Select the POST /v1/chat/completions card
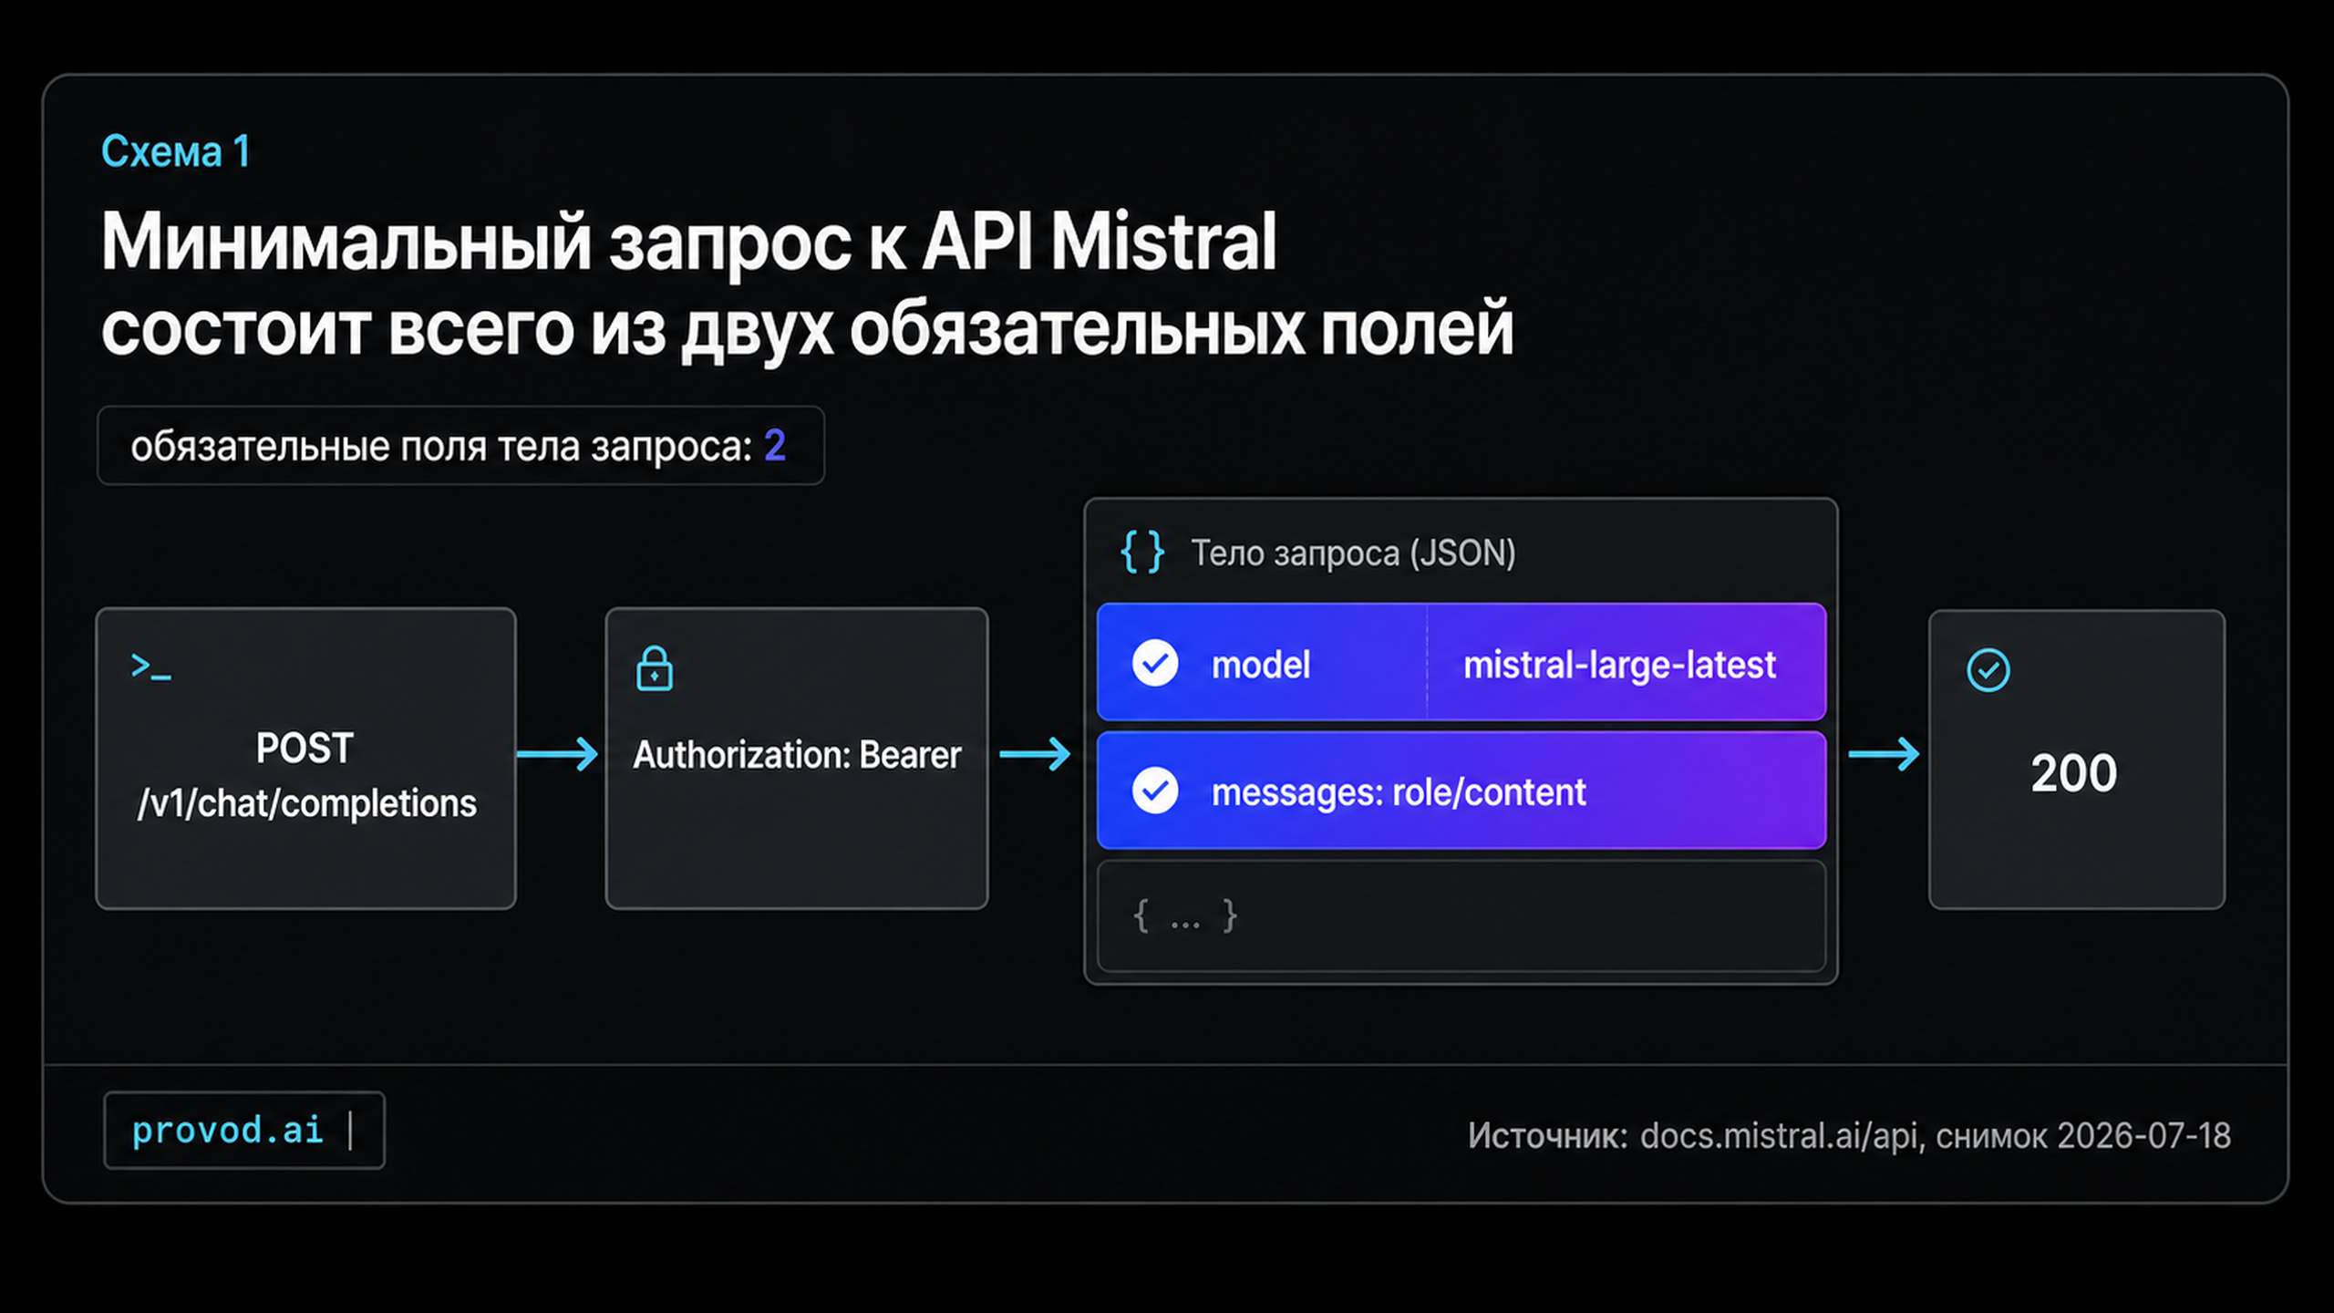The width and height of the screenshot is (2334, 1313). pyautogui.click(x=305, y=759)
